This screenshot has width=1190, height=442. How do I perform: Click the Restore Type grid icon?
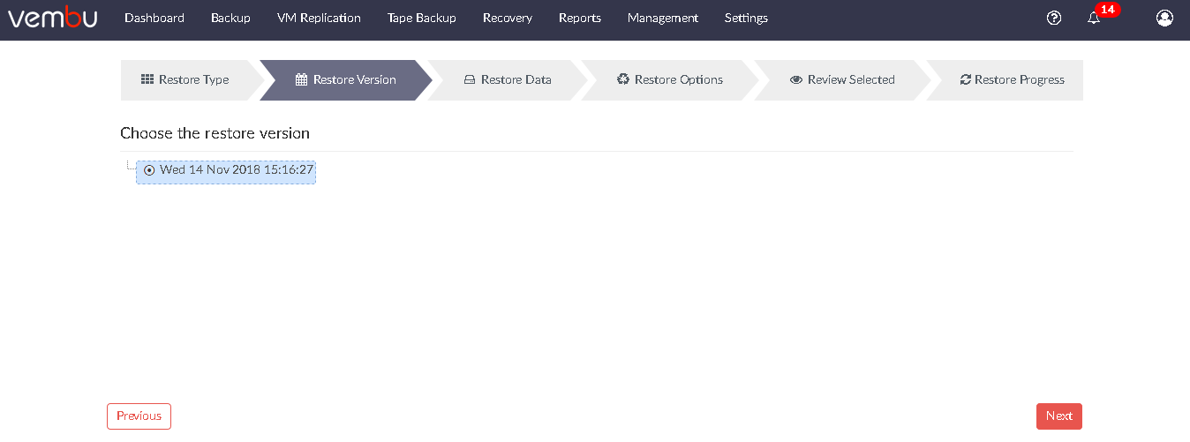click(147, 79)
